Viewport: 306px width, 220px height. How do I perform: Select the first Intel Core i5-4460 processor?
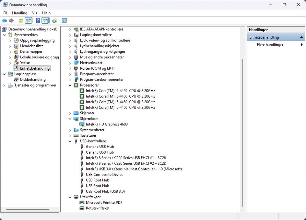120,91
